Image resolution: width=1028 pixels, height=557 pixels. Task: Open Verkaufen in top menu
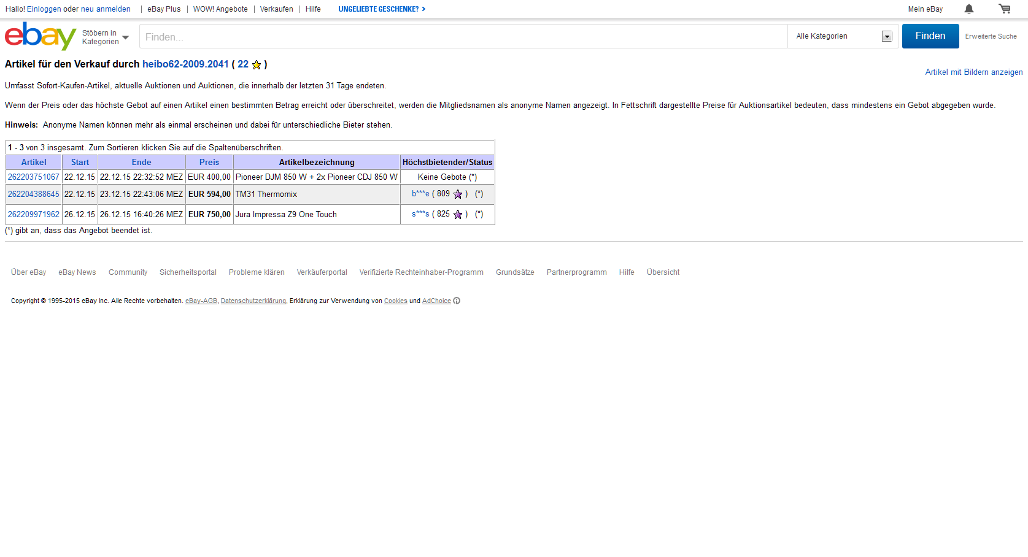(276, 9)
